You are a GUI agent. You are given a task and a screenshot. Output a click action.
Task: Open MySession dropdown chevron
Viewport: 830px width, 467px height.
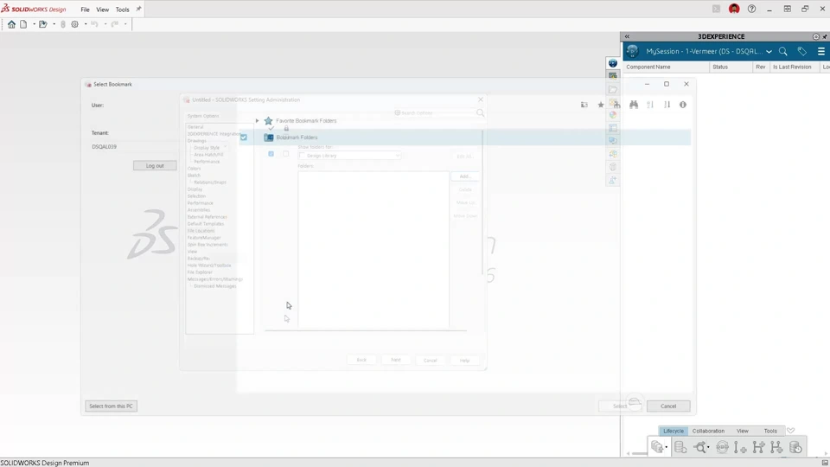point(769,52)
